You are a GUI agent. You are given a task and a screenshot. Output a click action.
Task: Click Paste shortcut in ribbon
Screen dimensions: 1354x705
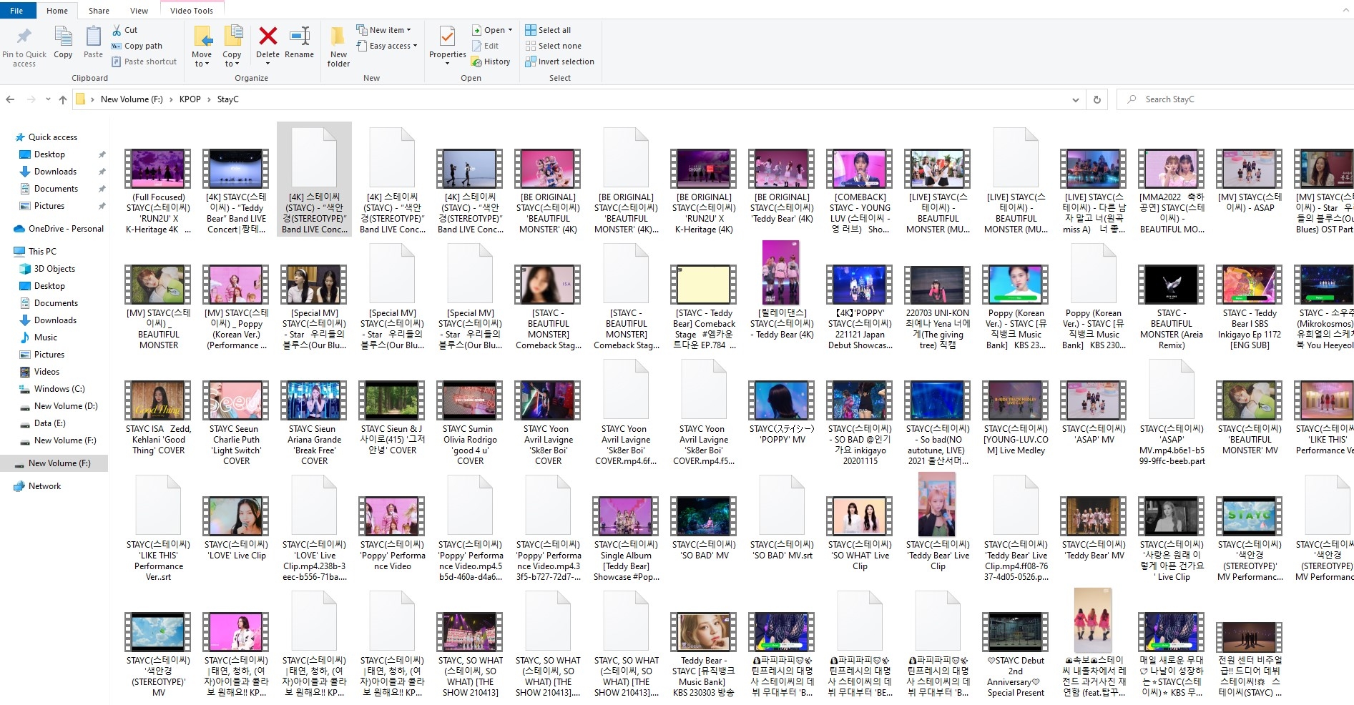point(144,61)
